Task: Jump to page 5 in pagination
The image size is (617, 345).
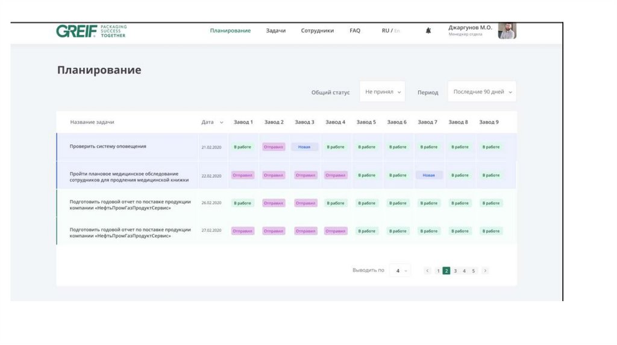Action: pyautogui.click(x=474, y=271)
